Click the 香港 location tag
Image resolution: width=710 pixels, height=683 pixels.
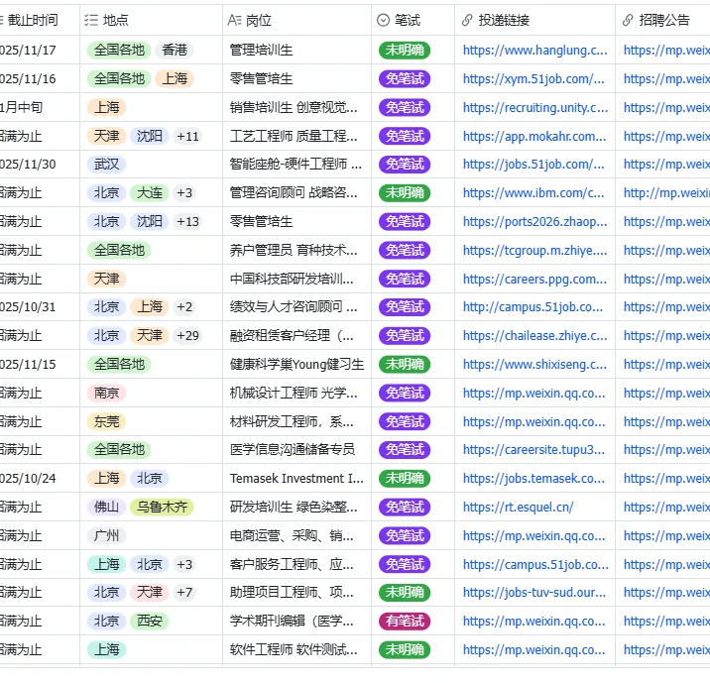point(175,50)
